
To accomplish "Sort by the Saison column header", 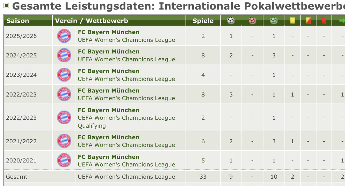I will tap(18, 21).
